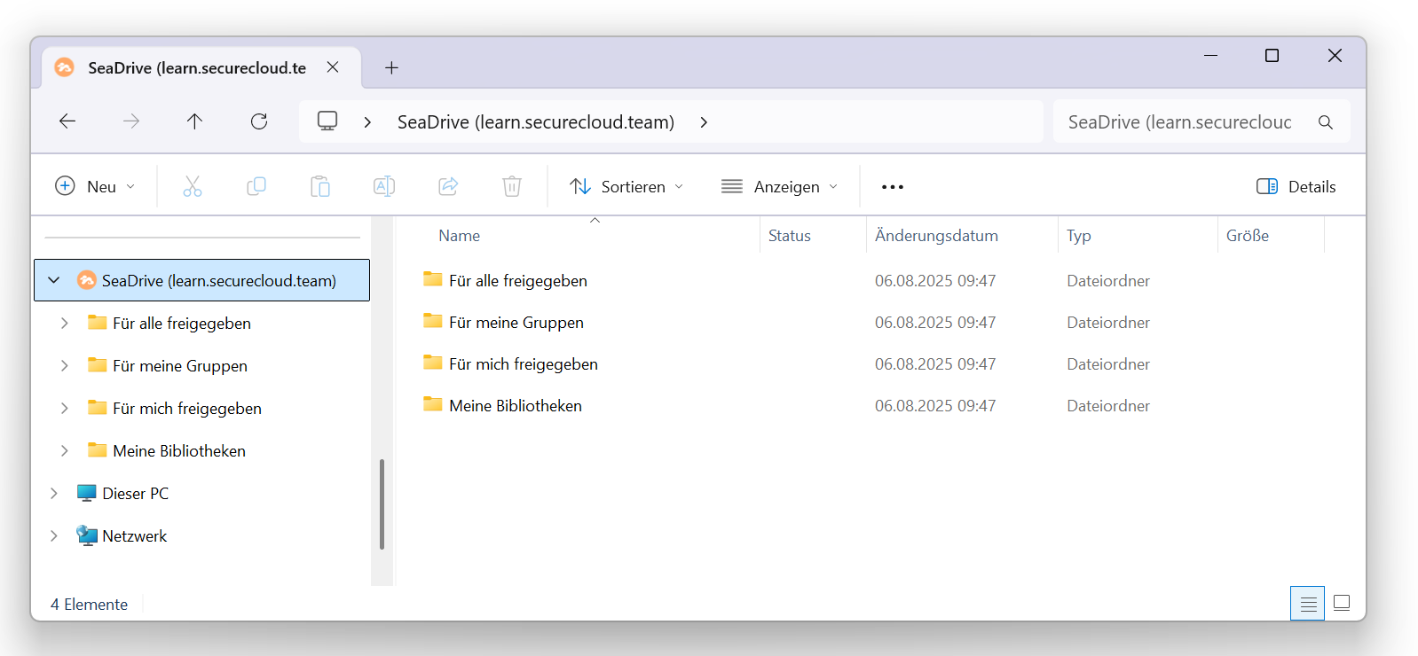
Task: Click folder icon of Für meine Gruppen in file list
Action: pos(433,321)
